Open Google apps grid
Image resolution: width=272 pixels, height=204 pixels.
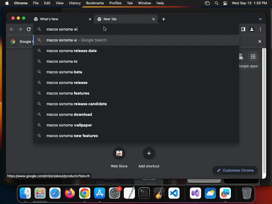[x=253, y=57]
